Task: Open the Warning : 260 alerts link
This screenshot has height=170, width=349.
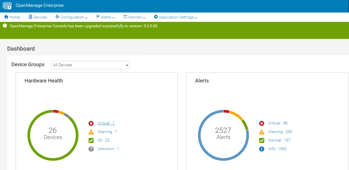Action: pyautogui.click(x=280, y=132)
